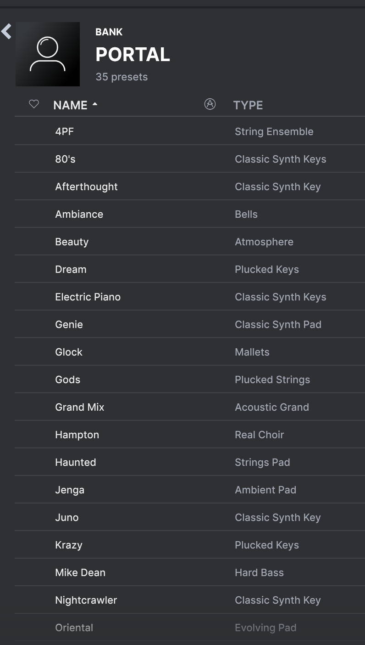Screen dimensions: 365x645
Task: Select the Hampton Real Choir preset
Action: tap(190, 435)
